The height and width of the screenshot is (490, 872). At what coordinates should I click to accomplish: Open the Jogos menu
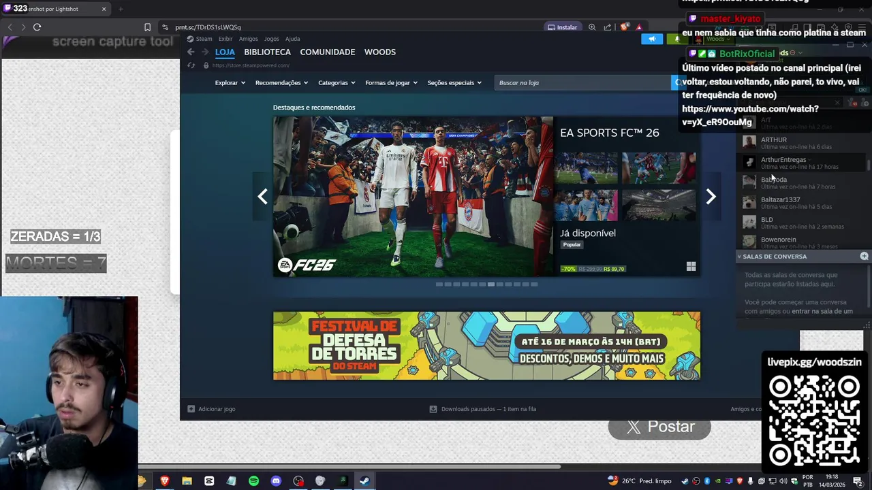[271, 39]
